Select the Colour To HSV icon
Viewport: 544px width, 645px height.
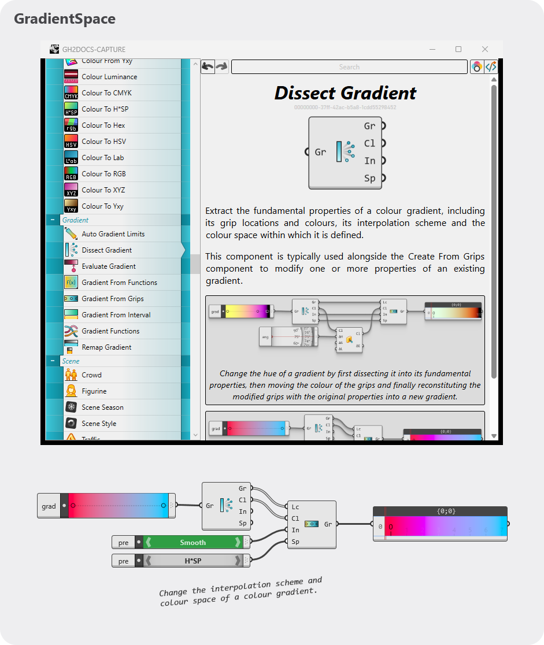(71, 142)
